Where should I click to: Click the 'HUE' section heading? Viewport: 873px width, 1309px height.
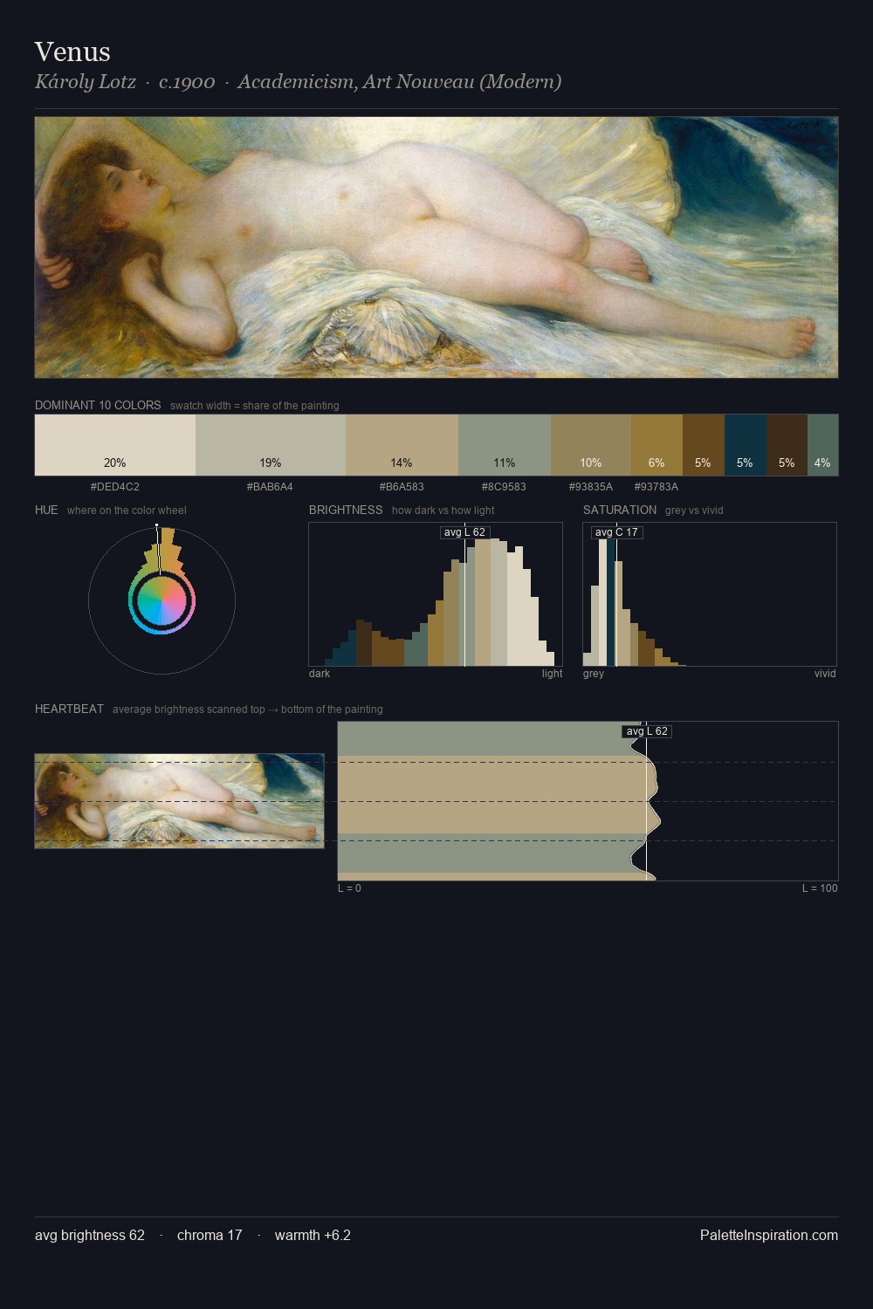click(x=46, y=511)
